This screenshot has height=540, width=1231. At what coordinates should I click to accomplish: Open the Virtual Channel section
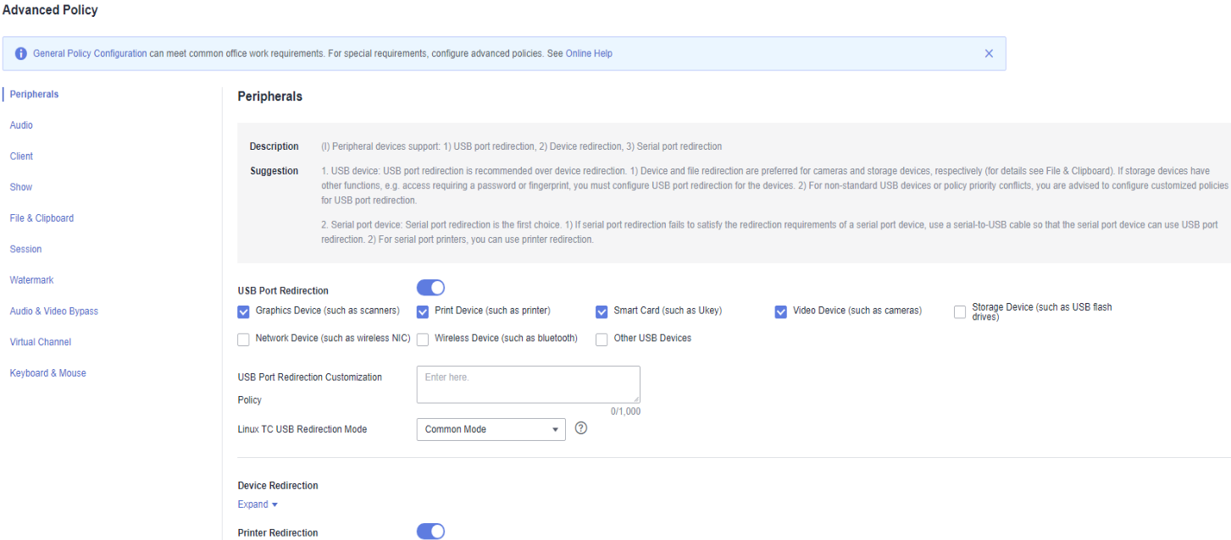click(40, 342)
